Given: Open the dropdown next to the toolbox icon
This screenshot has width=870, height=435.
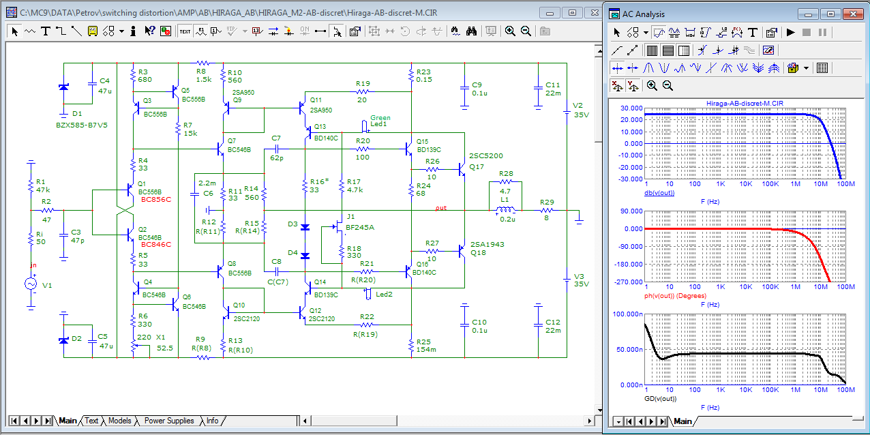Looking at the screenshot, I should coord(806,67).
